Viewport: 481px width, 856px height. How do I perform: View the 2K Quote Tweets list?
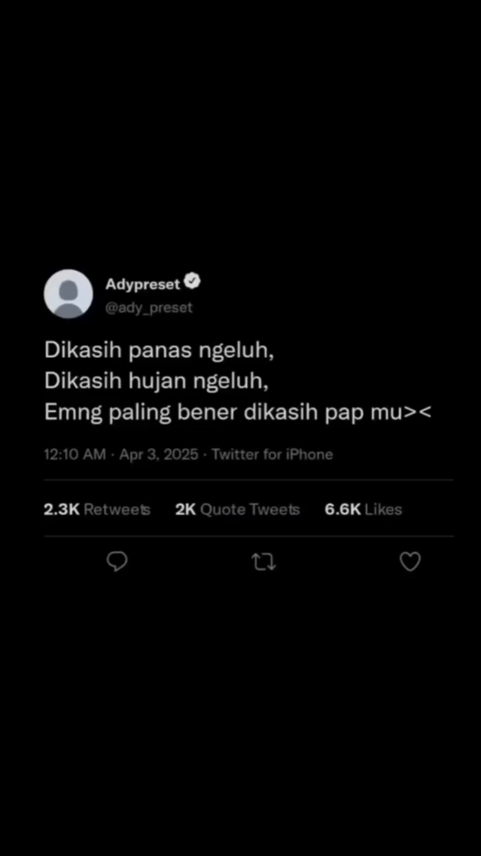(x=238, y=510)
